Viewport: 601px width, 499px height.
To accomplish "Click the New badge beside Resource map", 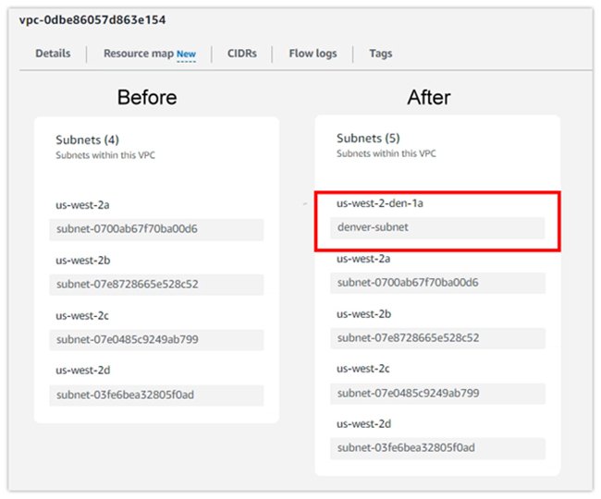I will (x=187, y=55).
